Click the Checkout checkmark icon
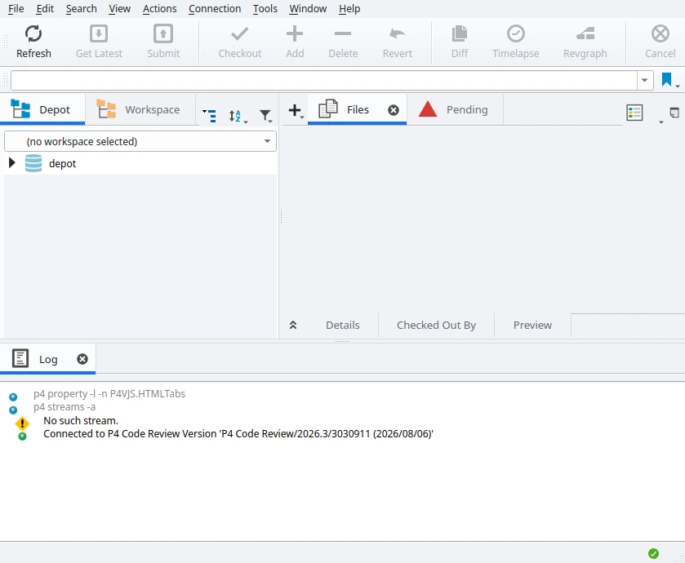 click(239, 33)
